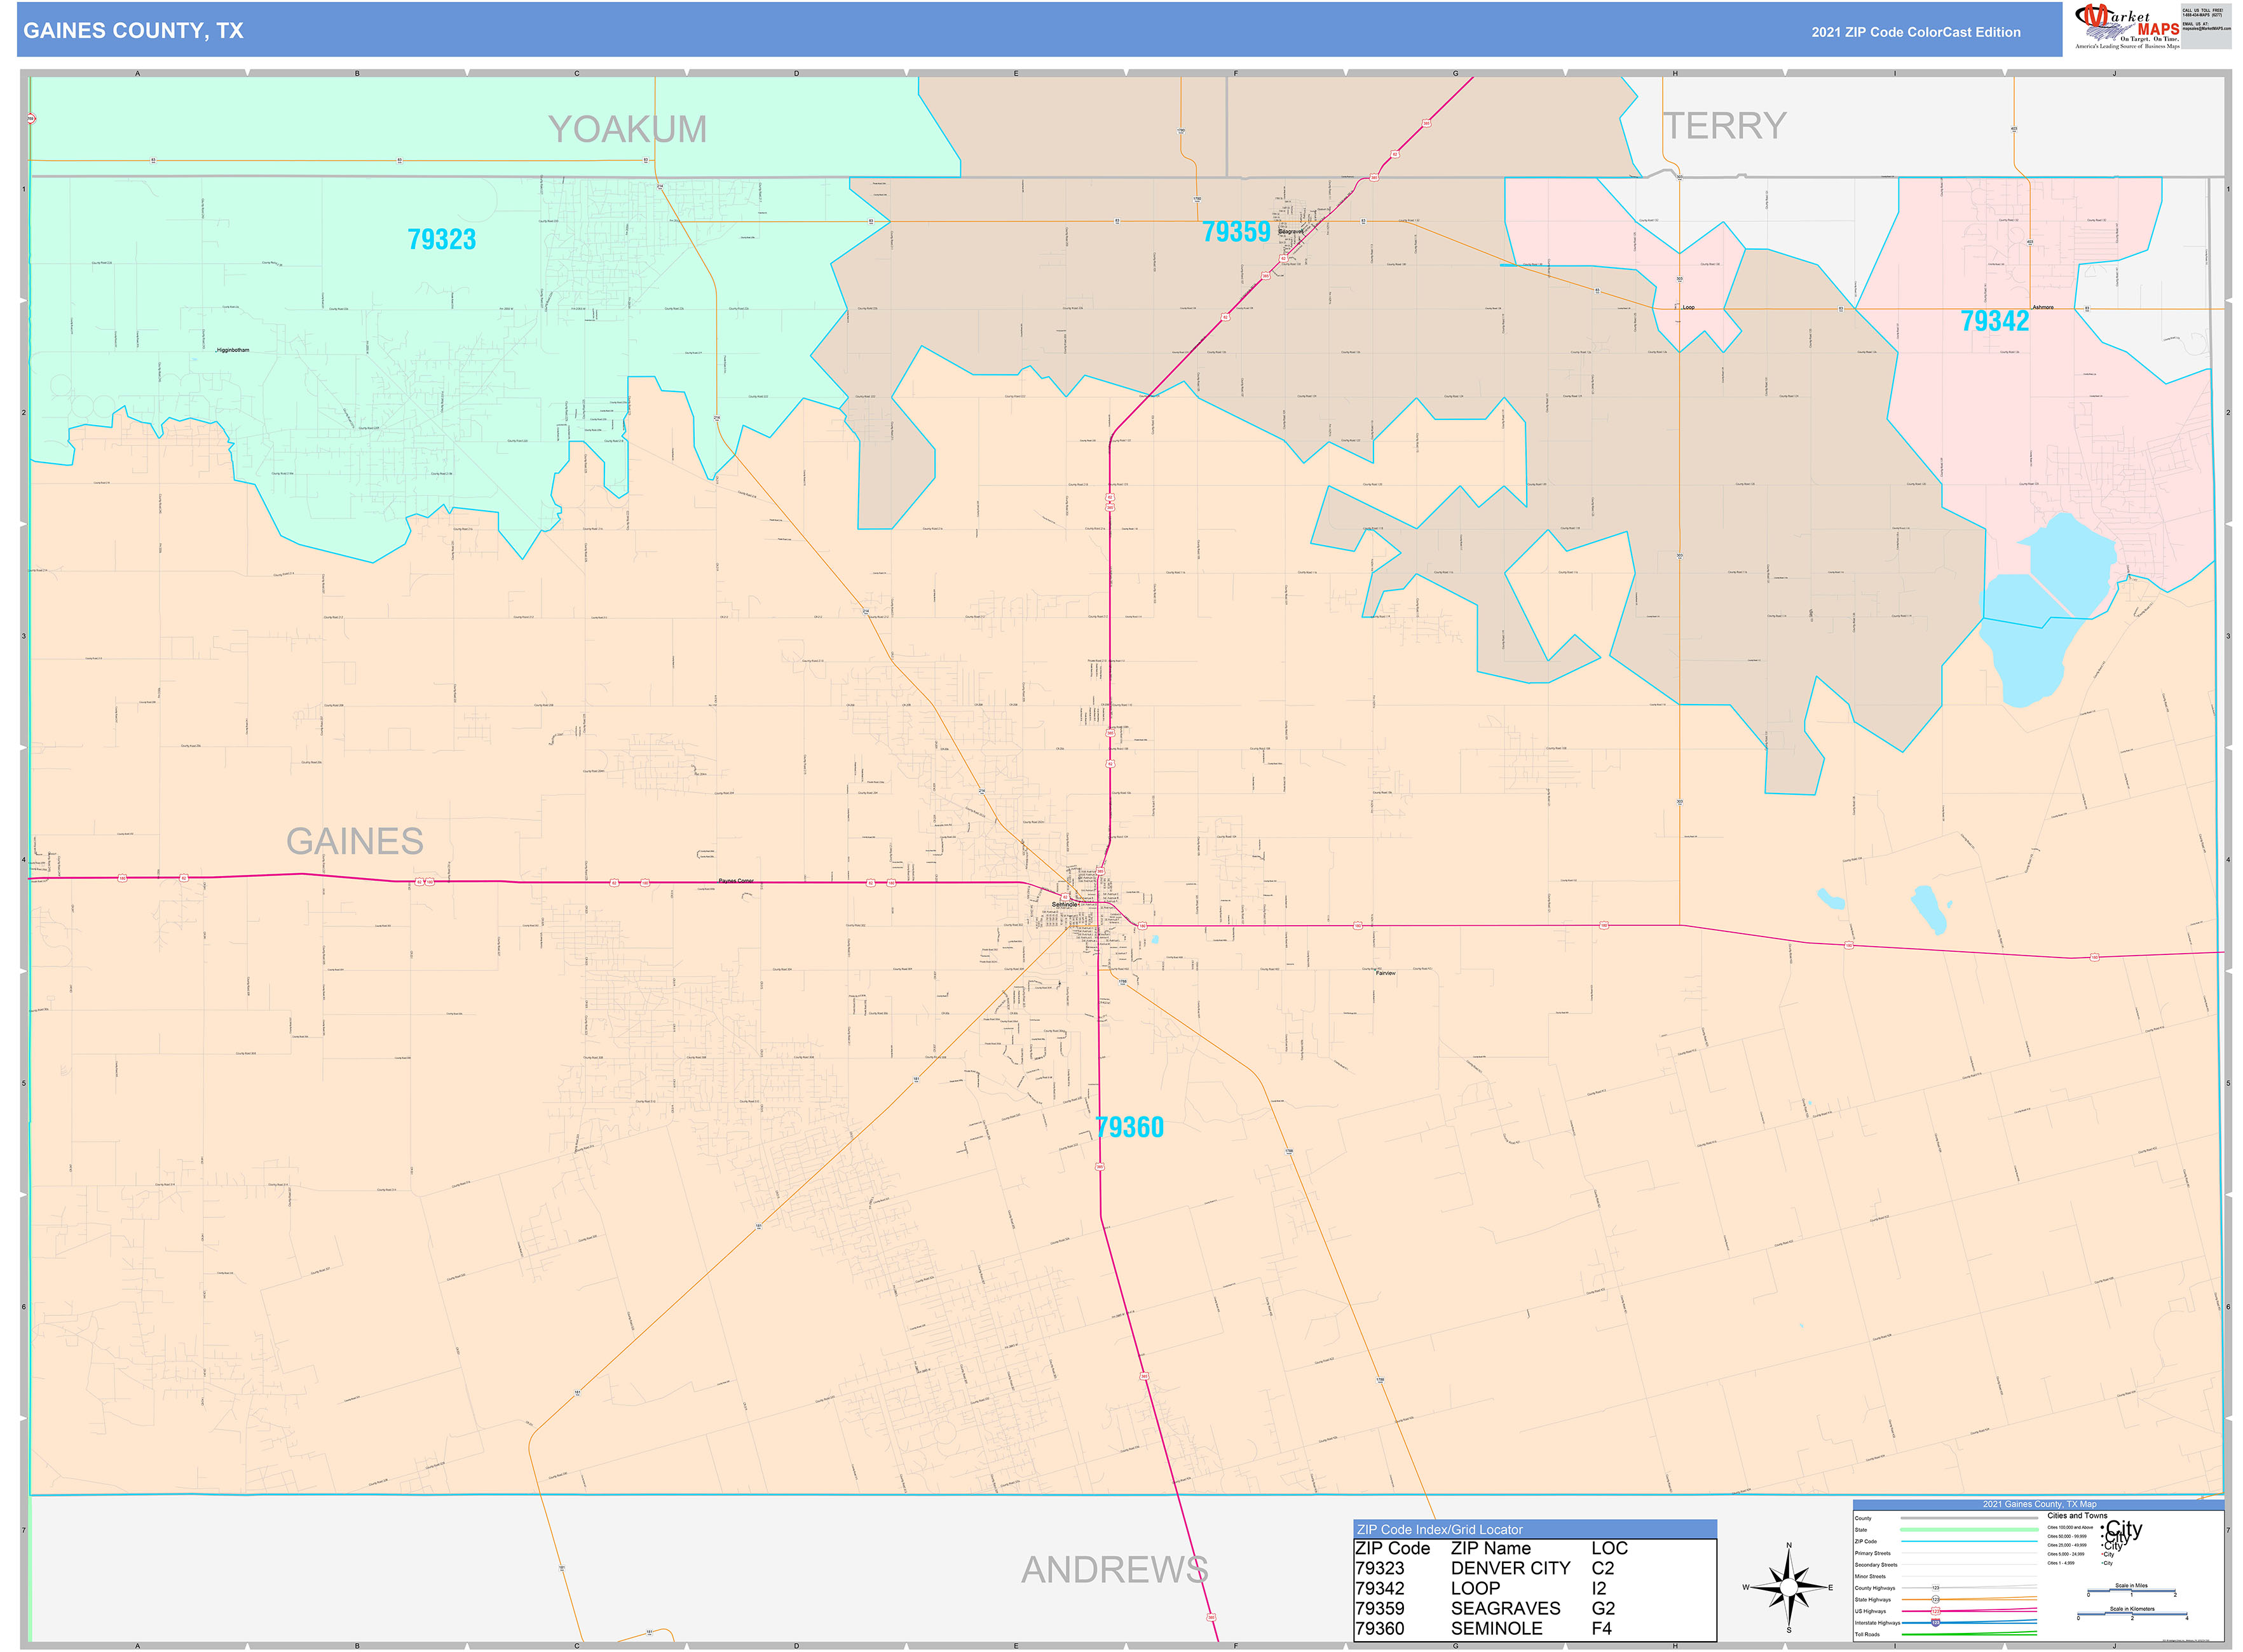Click the SEAGRAVES entry in the ZIP index
This screenshot has width=2243, height=1652.
tap(1506, 1608)
